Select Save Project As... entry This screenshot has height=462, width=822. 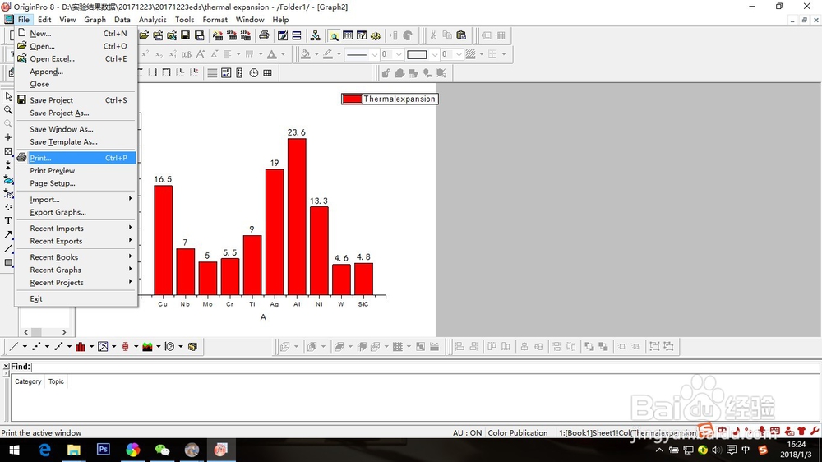tap(76, 113)
